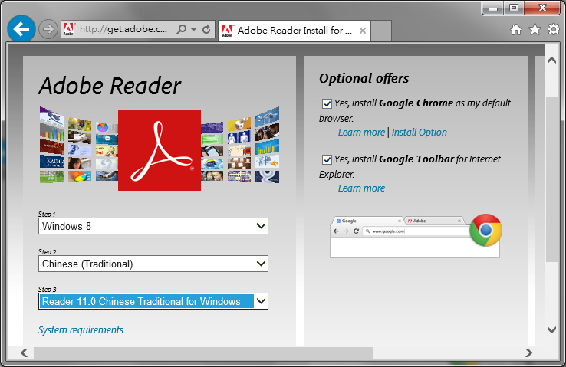Click the red Adobe Reader logo

click(160, 150)
